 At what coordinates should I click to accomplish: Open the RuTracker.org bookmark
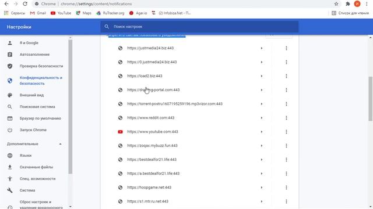(x=110, y=13)
